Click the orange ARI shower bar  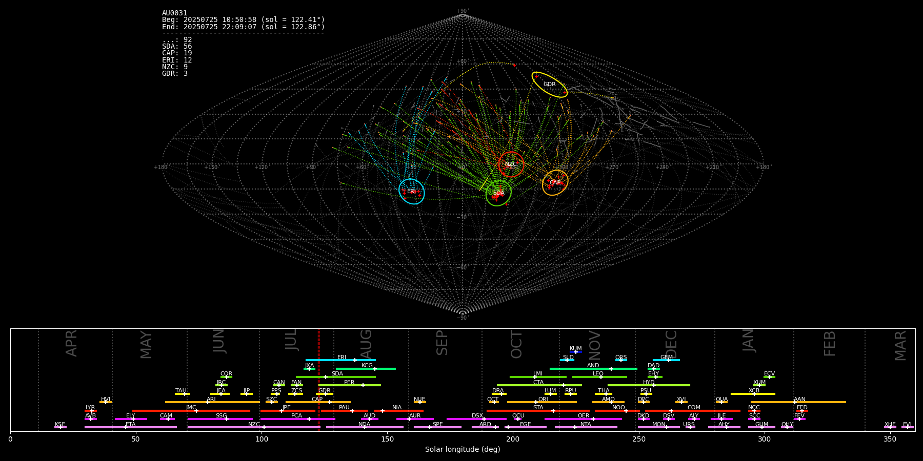click(x=212, y=402)
